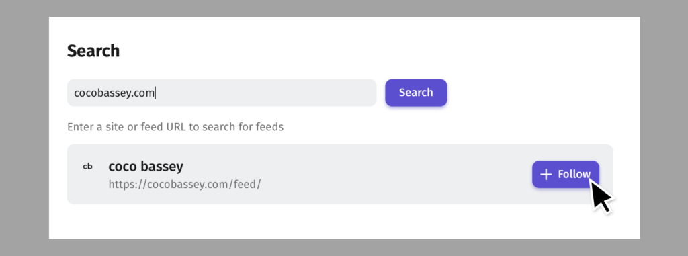Click the word Follow on the button

pos(574,174)
